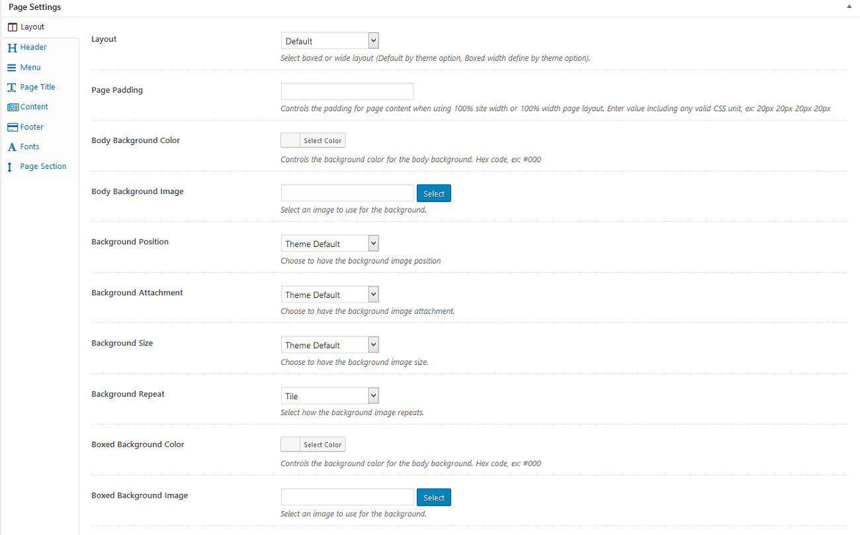Click the Layout tab icon
The width and height of the screenshot is (860, 535).
[13, 27]
